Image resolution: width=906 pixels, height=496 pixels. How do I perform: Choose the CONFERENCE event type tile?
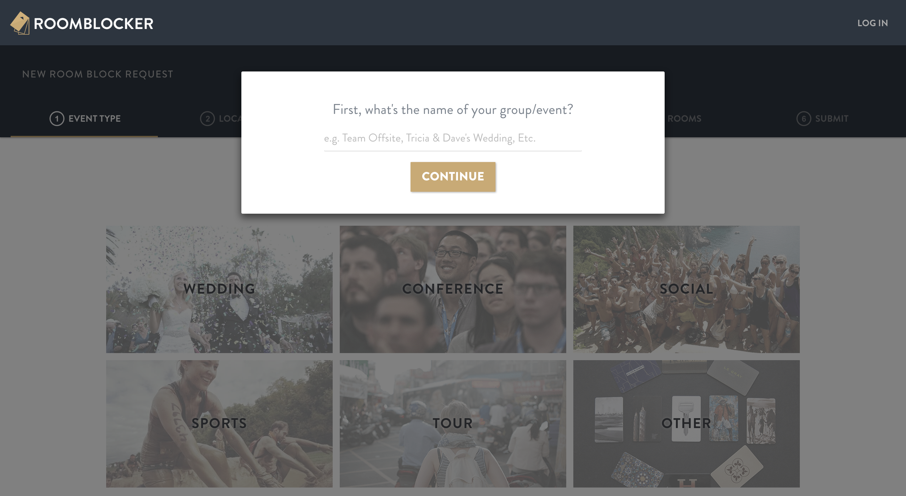click(x=453, y=289)
